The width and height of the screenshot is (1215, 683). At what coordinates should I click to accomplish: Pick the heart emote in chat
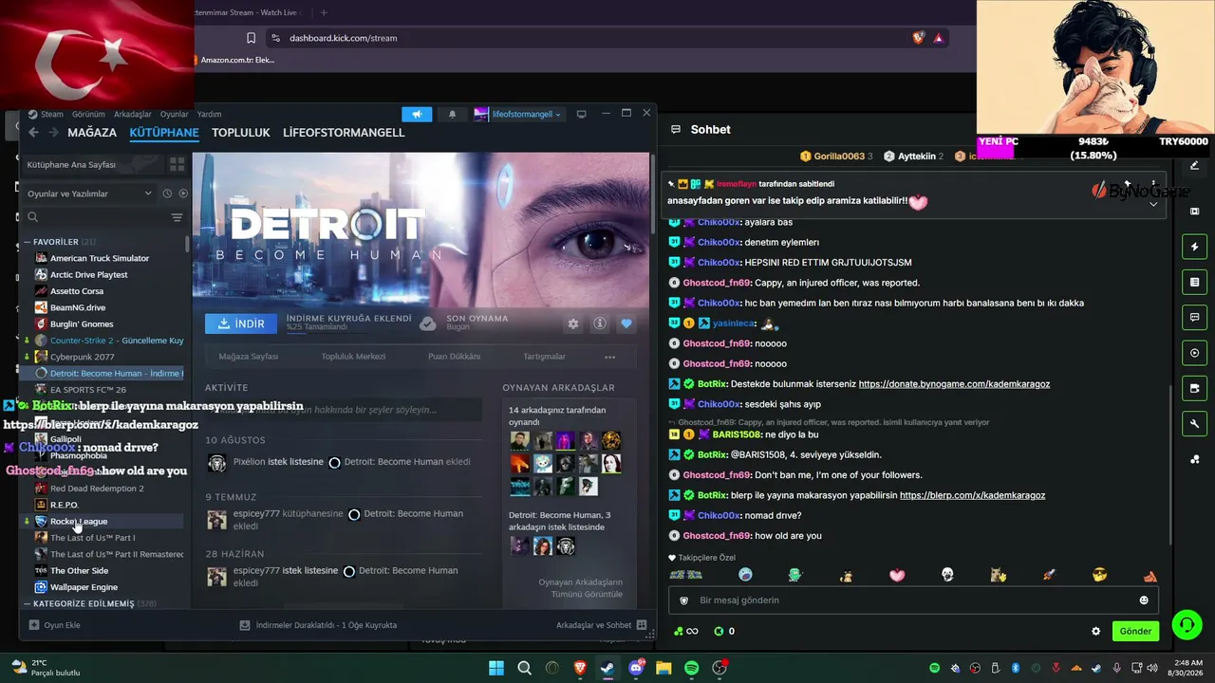tap(897, 575)
